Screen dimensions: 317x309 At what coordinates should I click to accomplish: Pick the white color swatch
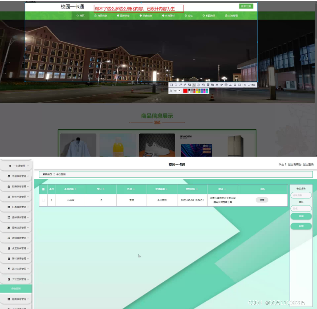click(189, 92)
